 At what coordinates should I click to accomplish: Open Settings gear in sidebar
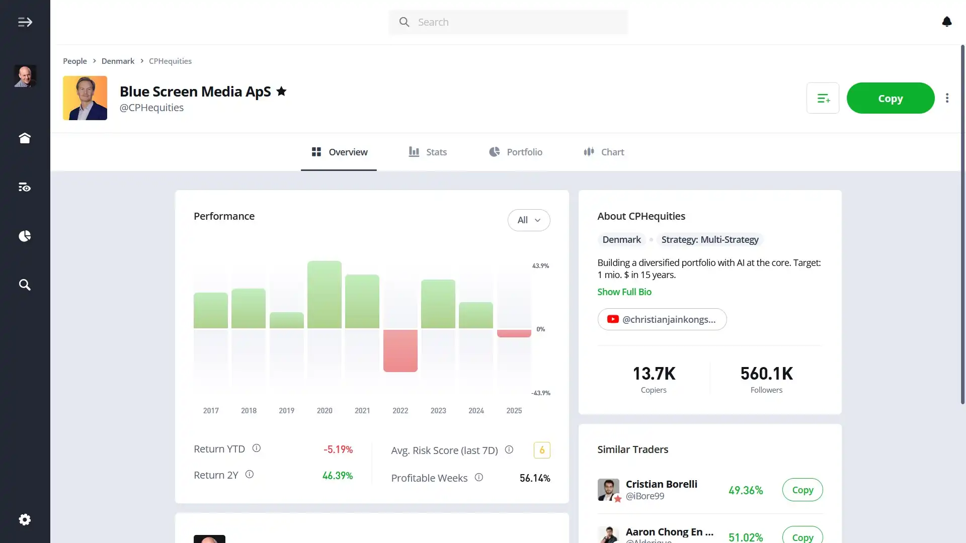25,519
